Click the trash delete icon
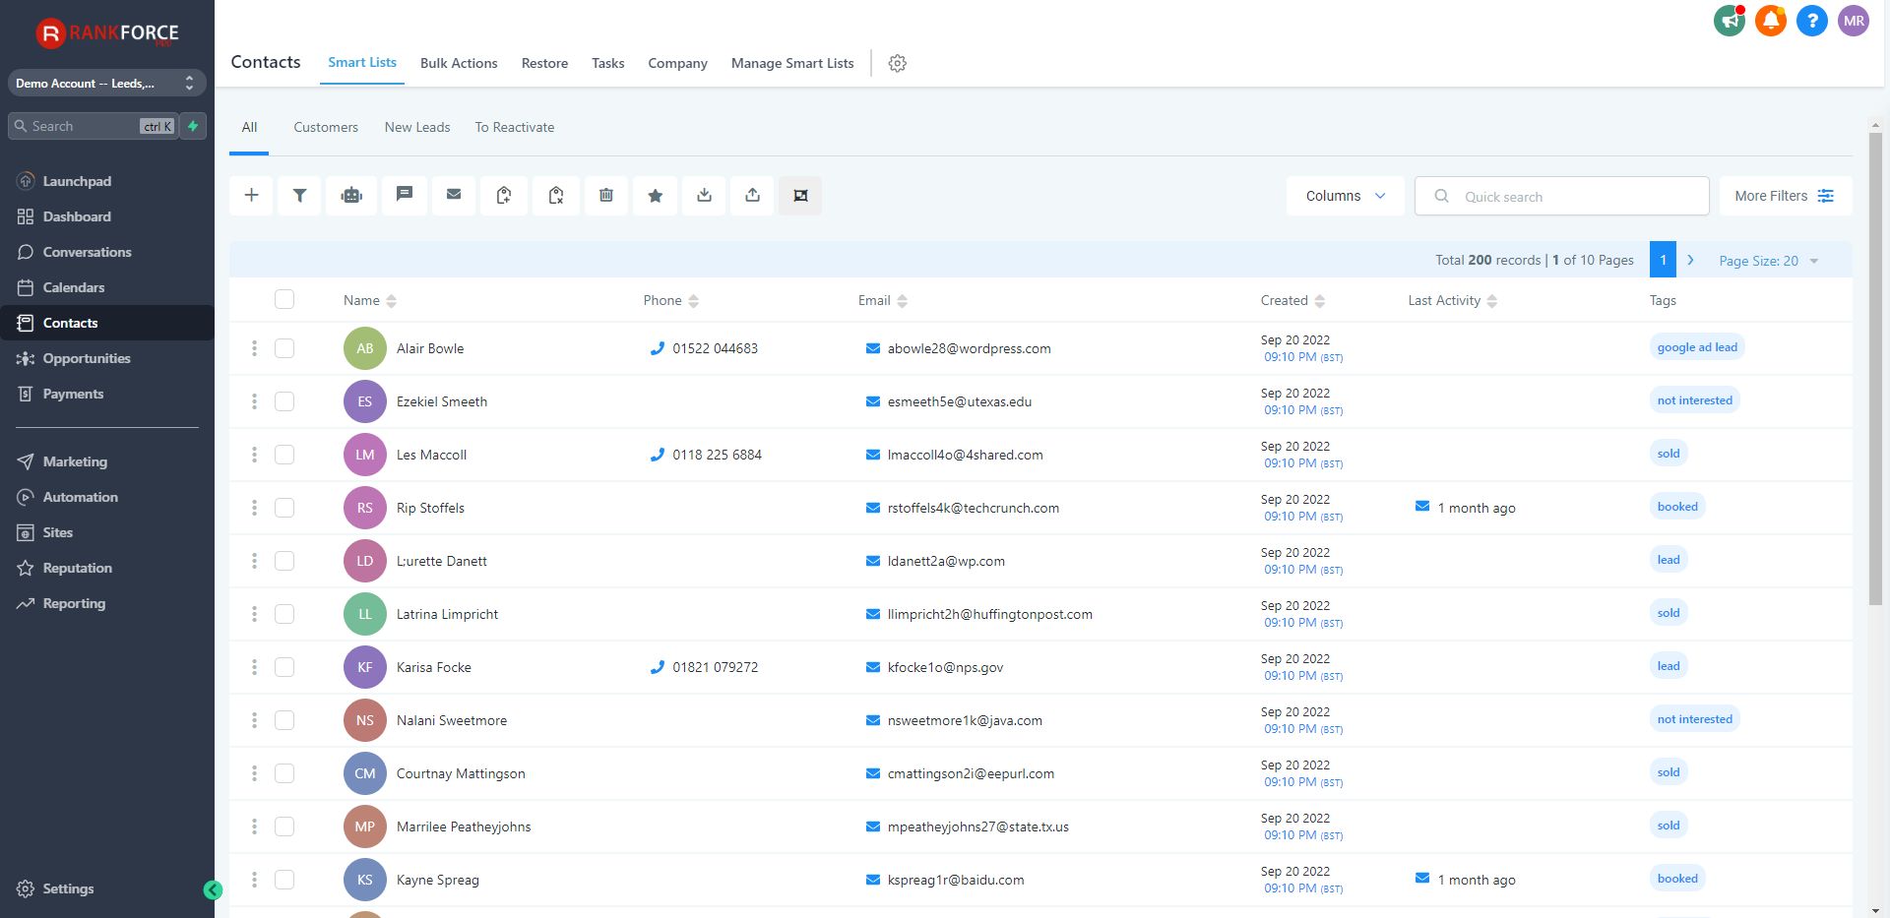 (606, 196)
